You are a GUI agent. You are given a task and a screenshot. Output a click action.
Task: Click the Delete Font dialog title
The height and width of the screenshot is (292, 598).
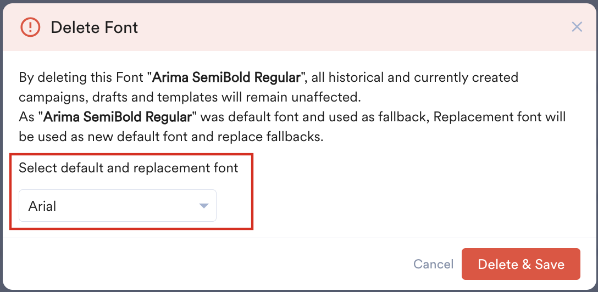(94, 27)
